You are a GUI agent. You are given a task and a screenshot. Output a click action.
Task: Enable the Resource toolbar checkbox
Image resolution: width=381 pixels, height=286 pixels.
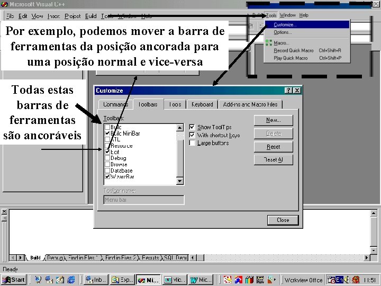click(x=107, y=146)
